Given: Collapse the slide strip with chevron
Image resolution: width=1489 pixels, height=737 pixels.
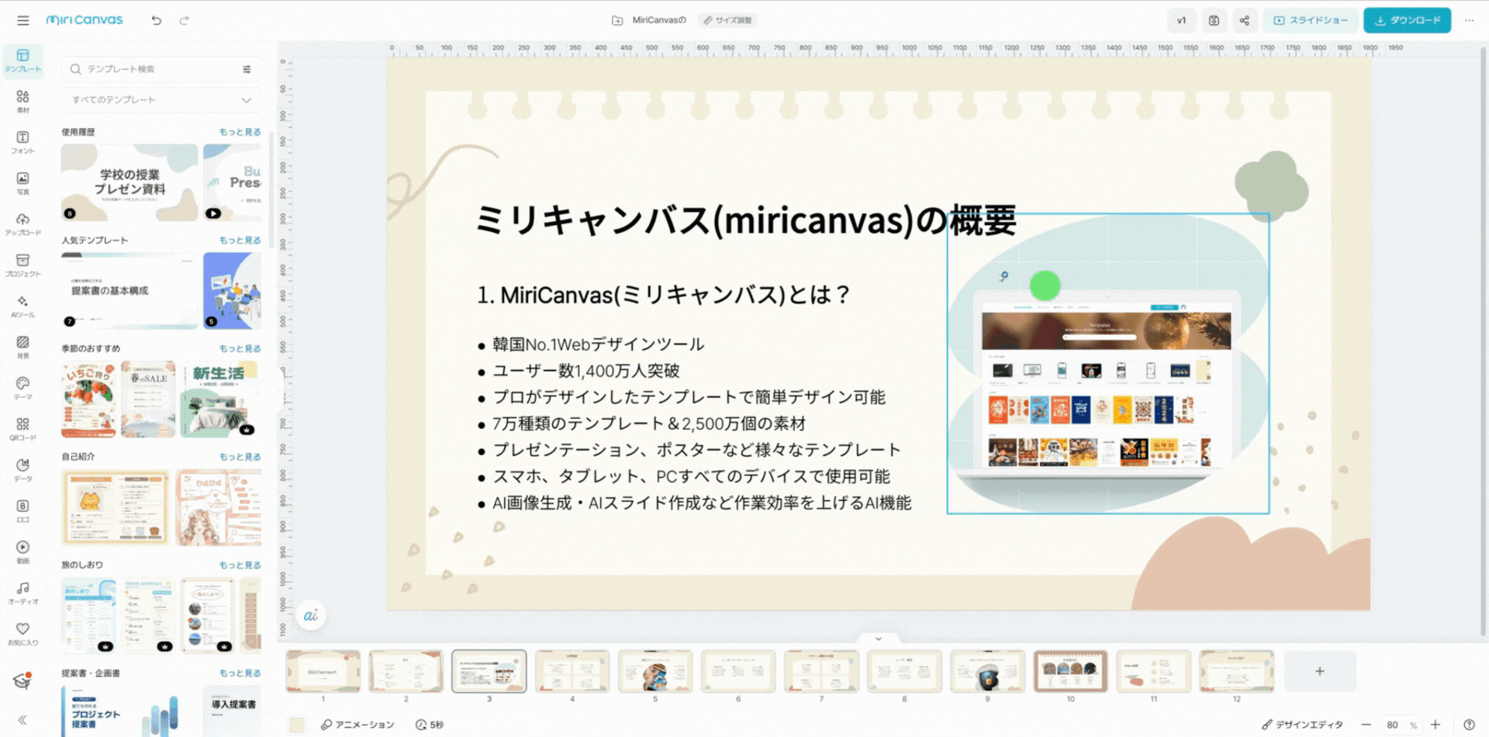Looking at the screenshot, I should click(878, 638).
